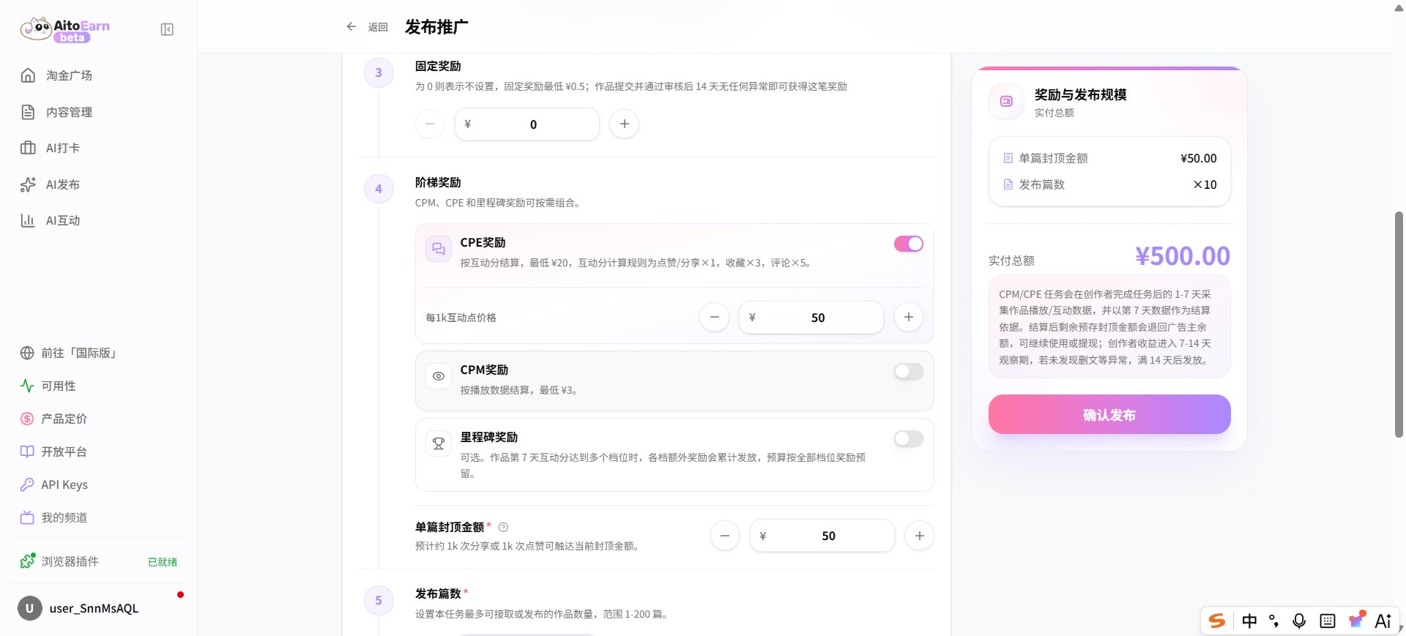Screen dimensions: 1406x636
Task: Click the U user avatar
Action: [30, 608]
